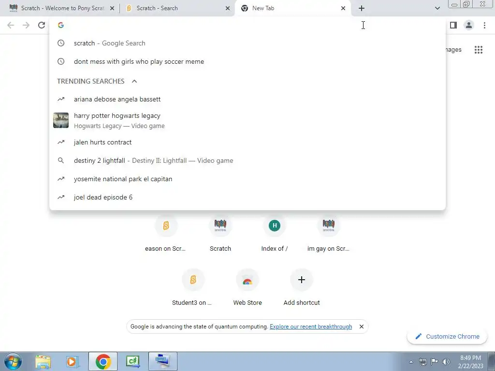Open the 'Scratch' shortcut tile
Image resolution: width=495 pixels, height=371 pixels.
[x=220, y=233]
